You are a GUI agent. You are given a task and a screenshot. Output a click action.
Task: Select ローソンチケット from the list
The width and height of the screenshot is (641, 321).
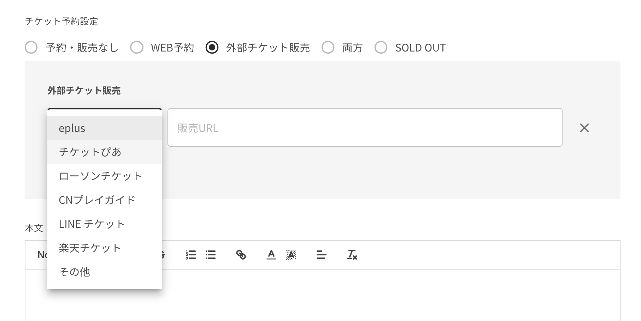pyautogui.click(x=105, y=176)
